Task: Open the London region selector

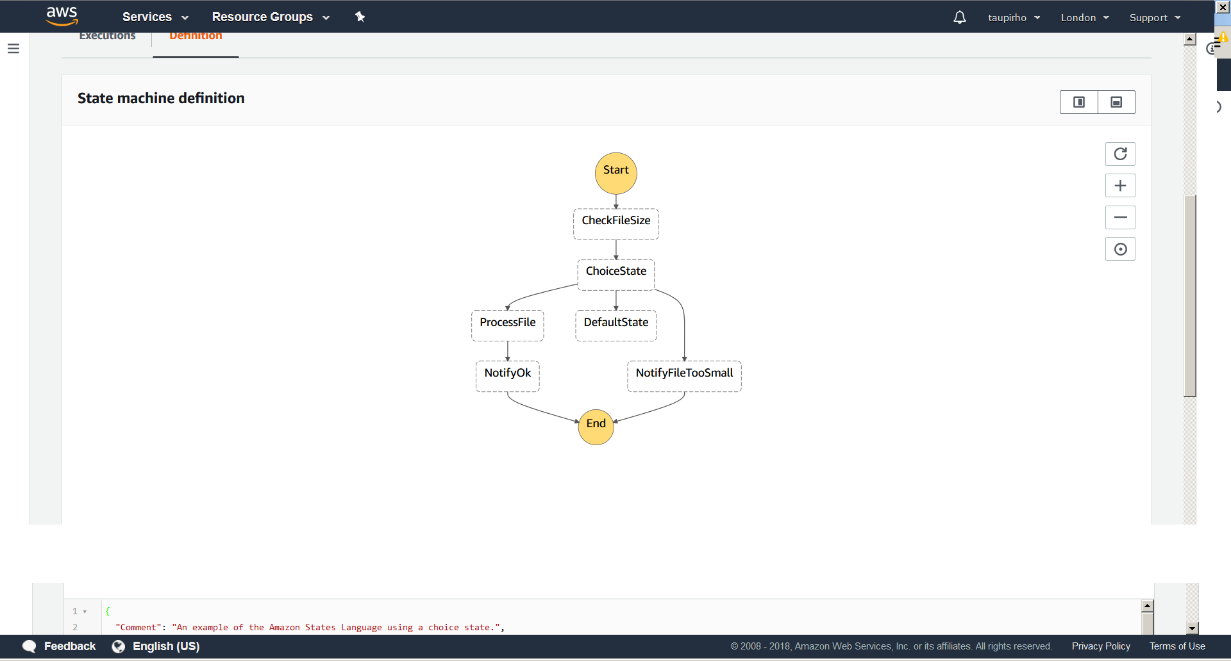Action: [x=1085, y=18]
